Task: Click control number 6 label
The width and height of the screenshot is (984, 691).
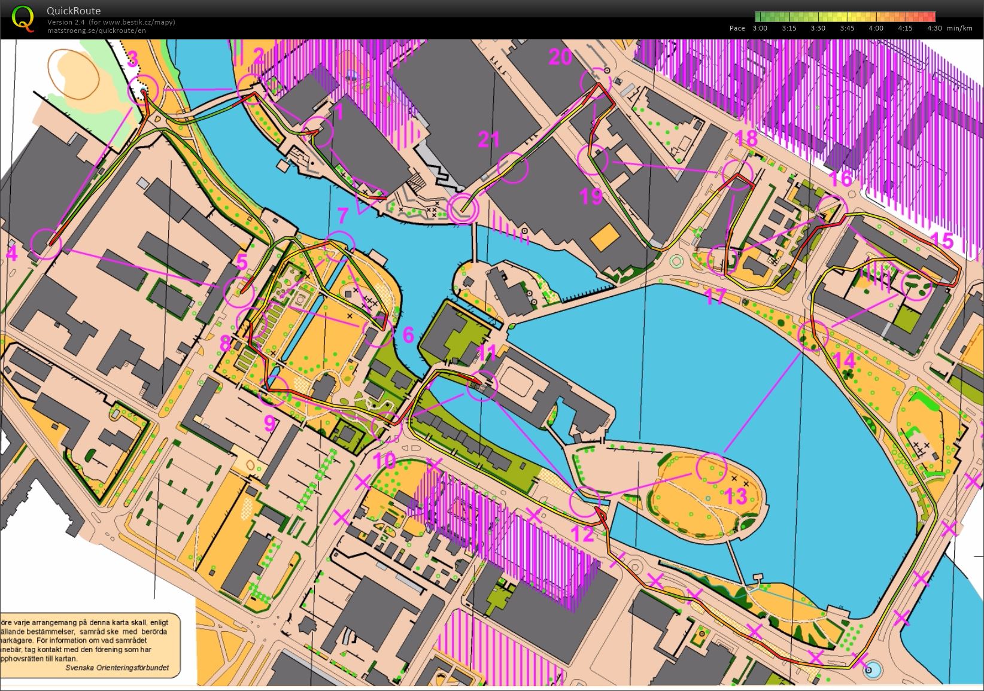Action: 408,334
